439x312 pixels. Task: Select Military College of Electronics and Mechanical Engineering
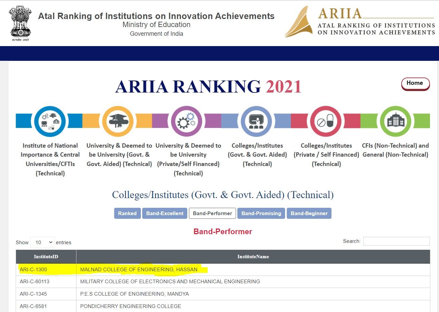coord(170,282)
